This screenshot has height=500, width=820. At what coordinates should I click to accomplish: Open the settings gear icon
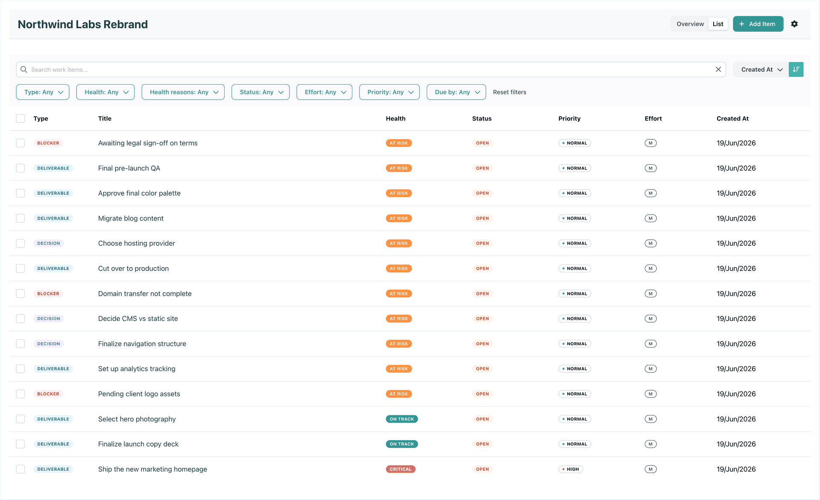(794, 24)
